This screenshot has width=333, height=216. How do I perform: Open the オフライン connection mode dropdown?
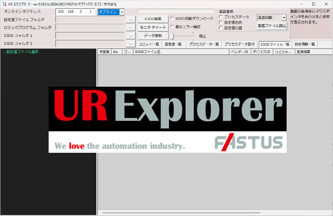point(122,12)
